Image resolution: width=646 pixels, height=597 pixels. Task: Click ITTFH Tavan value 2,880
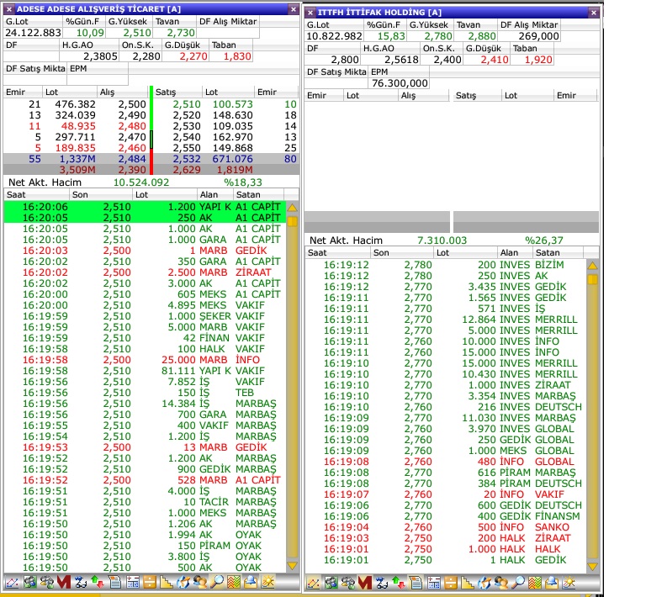476,36
